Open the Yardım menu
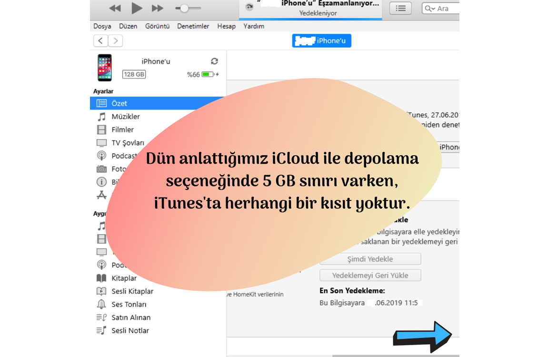 (x=254, y=26)
